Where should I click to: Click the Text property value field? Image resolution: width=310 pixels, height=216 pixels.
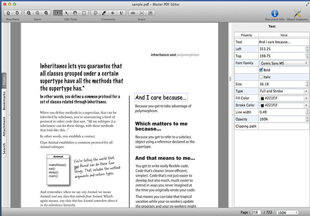pos(284,42)
